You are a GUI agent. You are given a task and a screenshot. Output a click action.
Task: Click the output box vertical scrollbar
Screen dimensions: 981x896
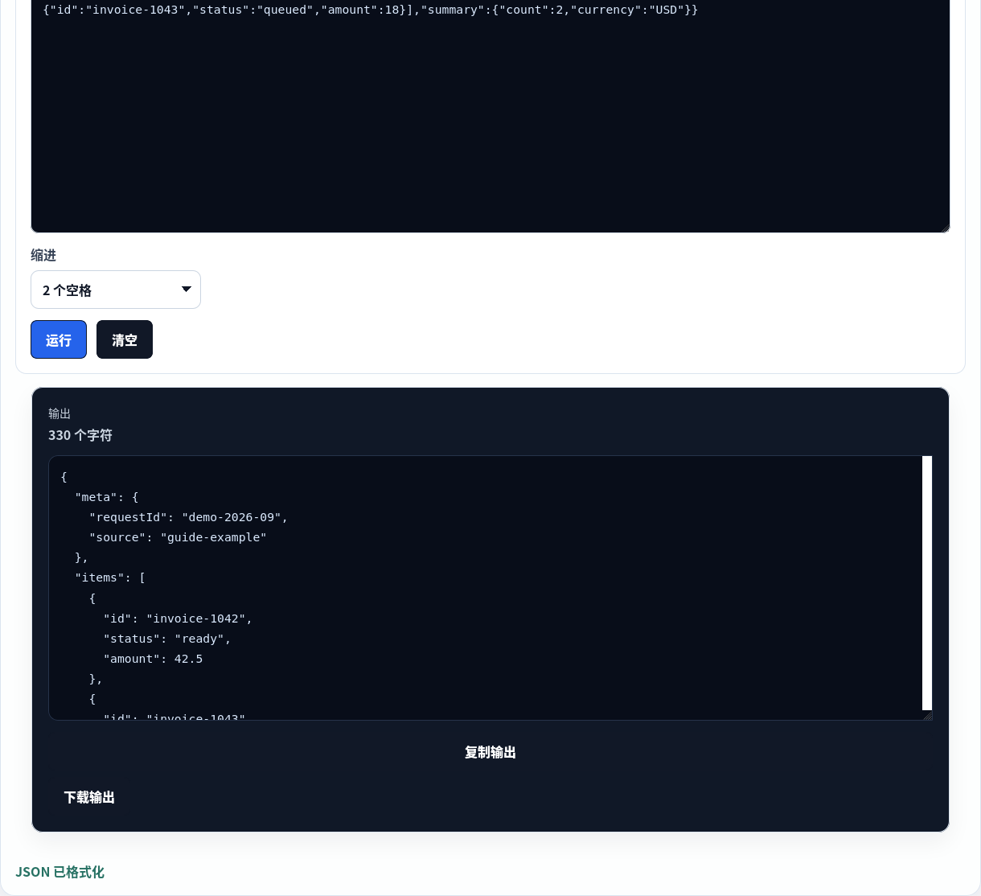pyautogui.click(x=927, y=583)
